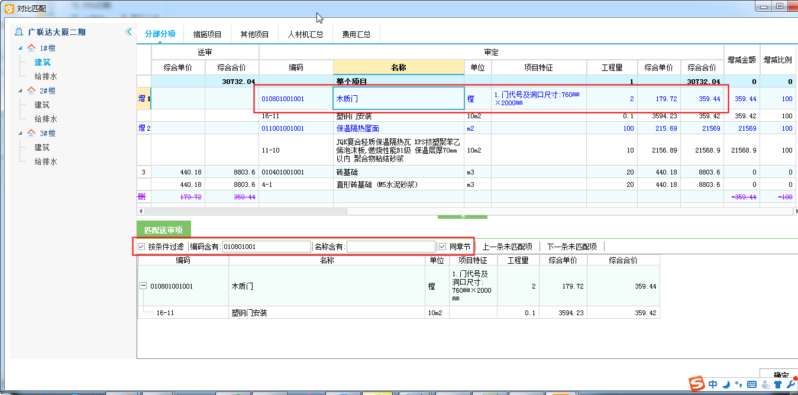Uncheck the 按条件过滤 checkbox
Viewport: 798px width, 395px height.
point(141,247)
